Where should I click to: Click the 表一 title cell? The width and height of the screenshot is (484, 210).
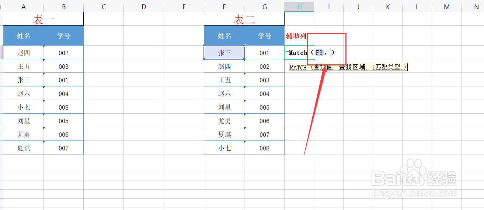pos(43,19)
